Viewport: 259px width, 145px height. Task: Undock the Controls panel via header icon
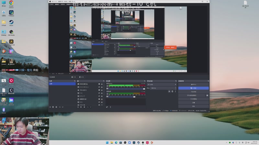(208, 81)
